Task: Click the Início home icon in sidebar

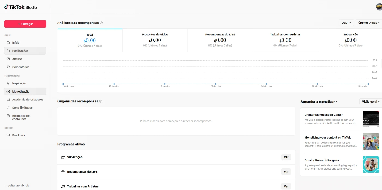Action: (8, 43)
